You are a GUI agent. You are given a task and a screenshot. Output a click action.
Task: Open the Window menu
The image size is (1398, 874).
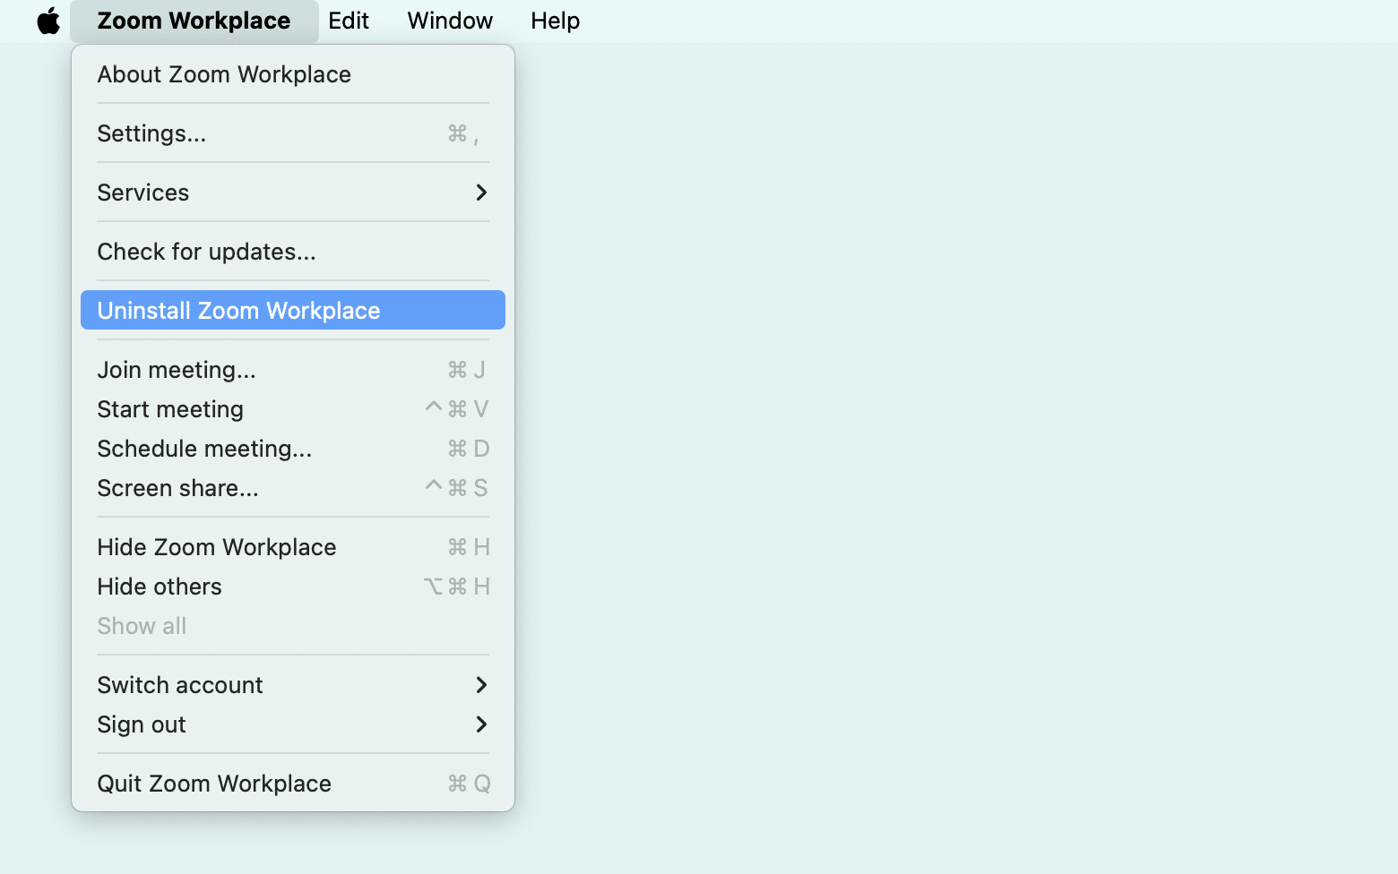pyautogui.click(x=449, y=21)
